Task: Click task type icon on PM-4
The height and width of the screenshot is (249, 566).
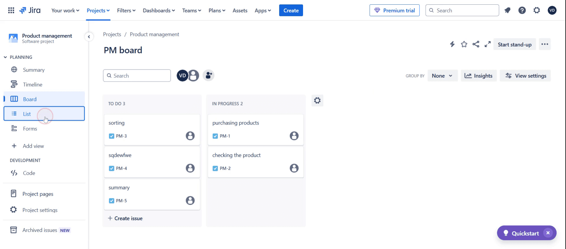Action: pyautogui.click(x=111, y=168)
